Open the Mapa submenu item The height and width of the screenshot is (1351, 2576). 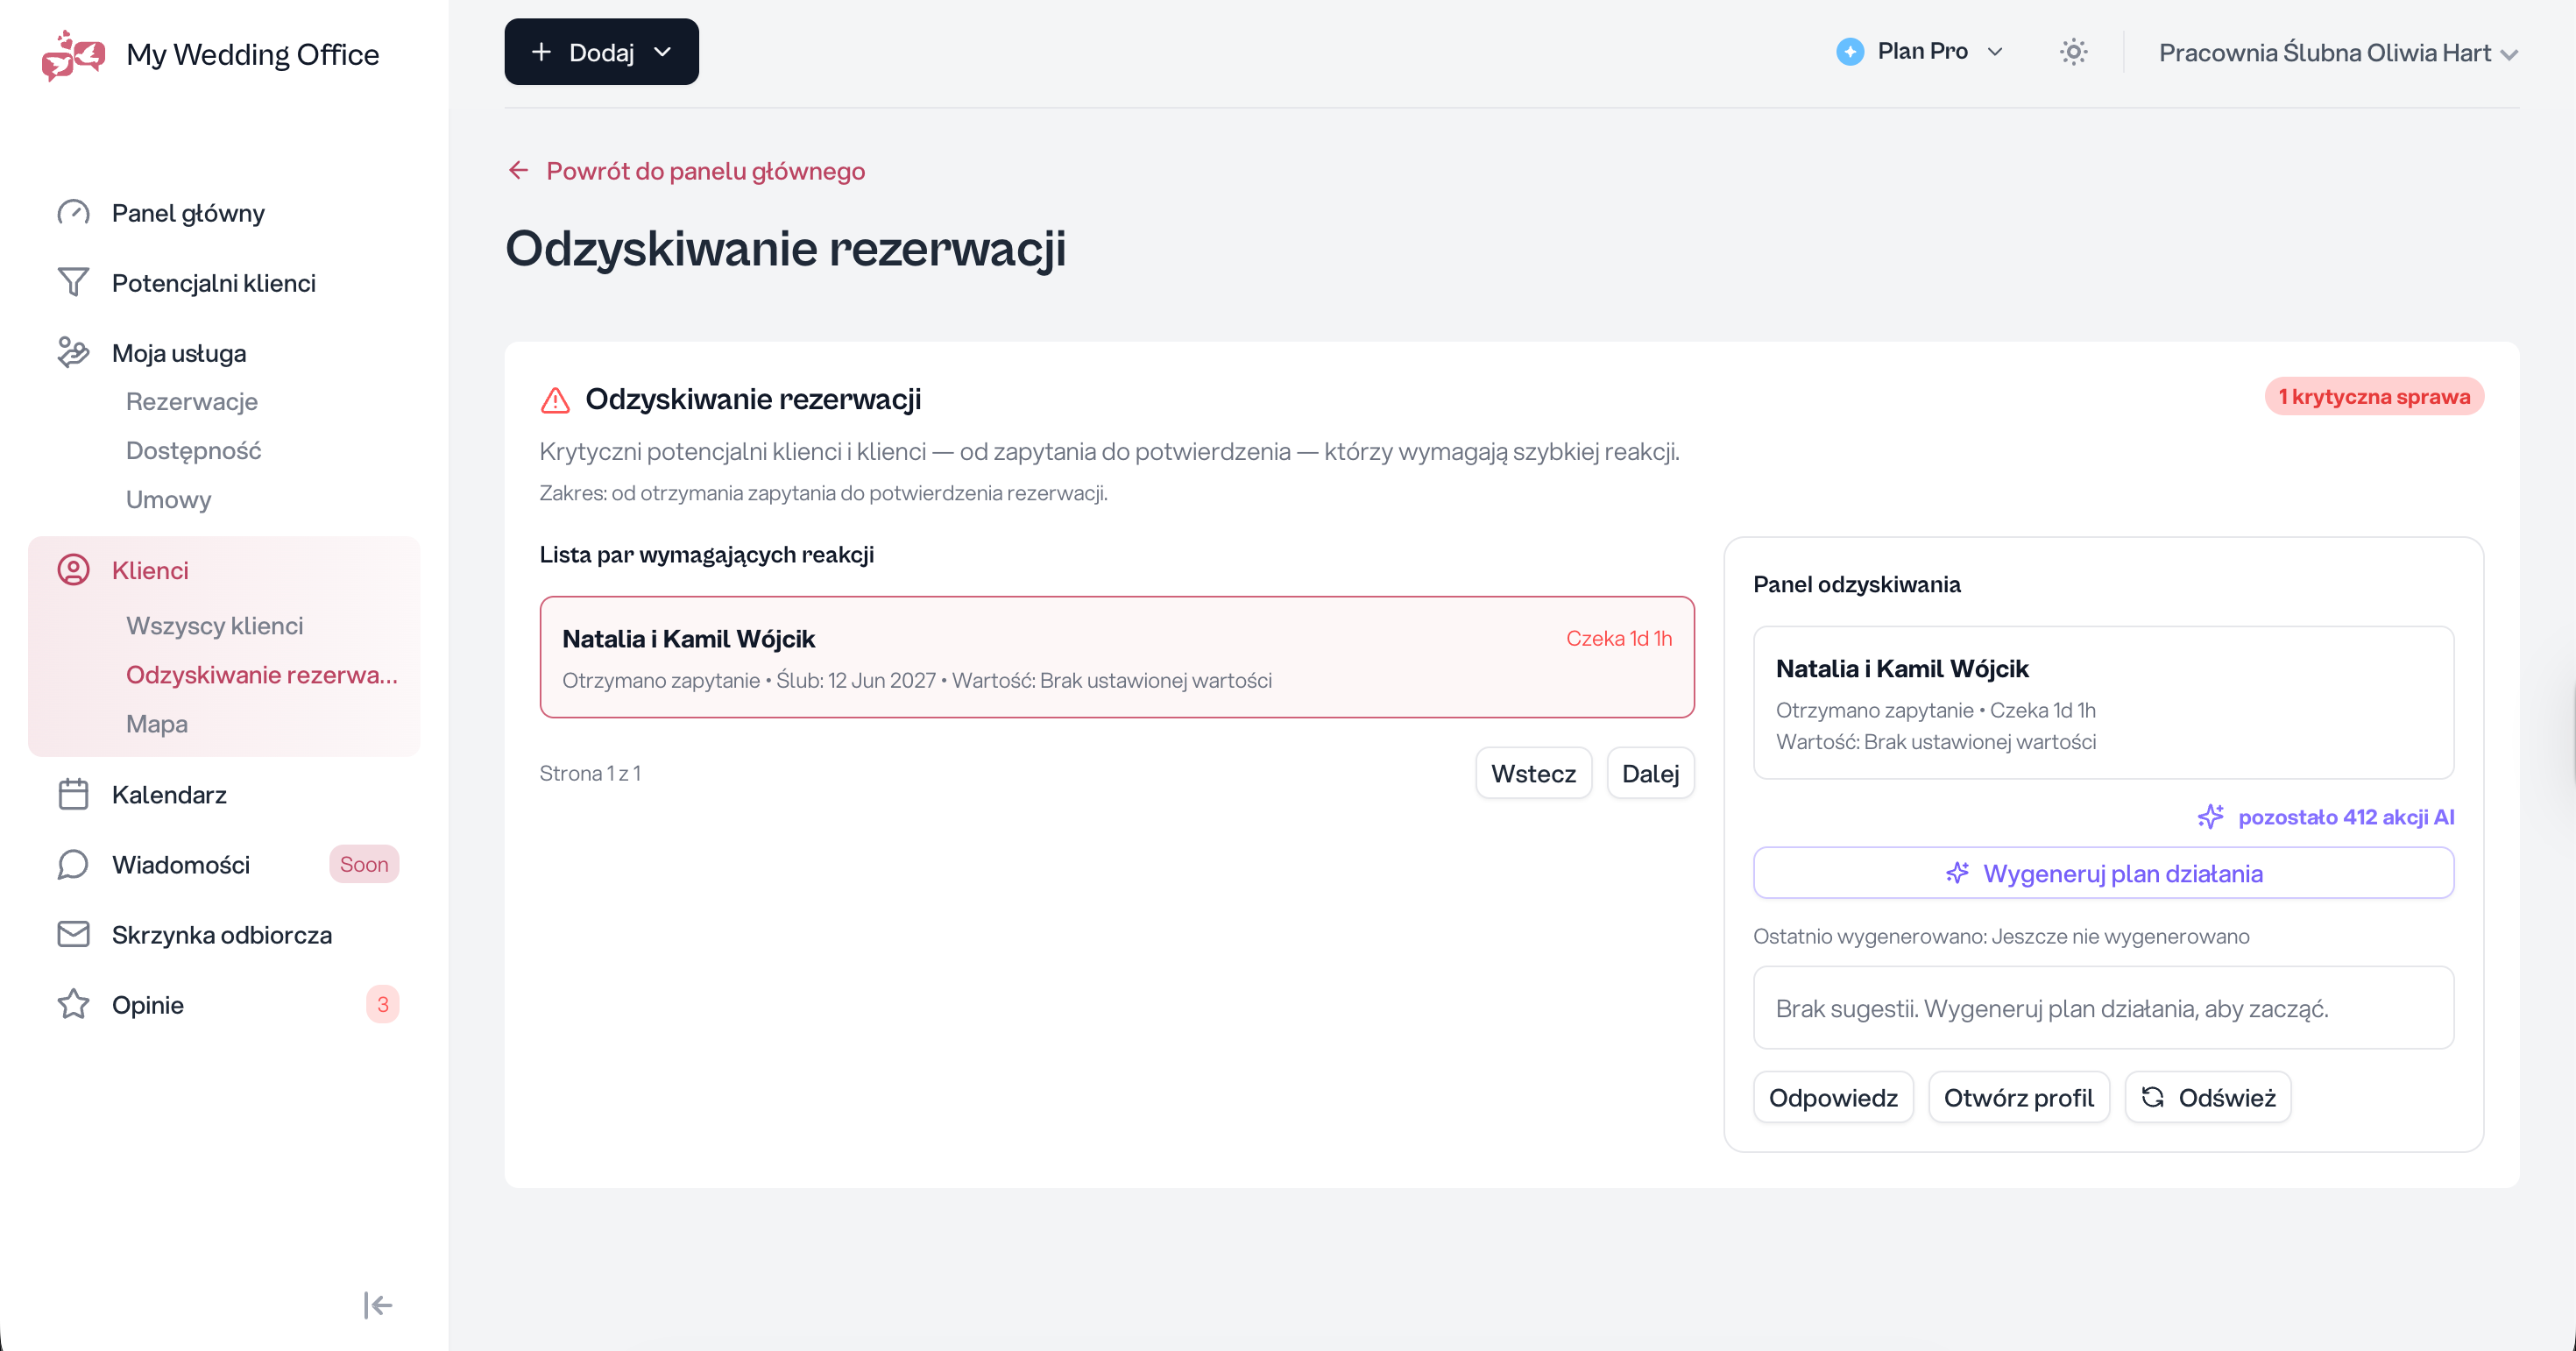(x=157, y=724)
